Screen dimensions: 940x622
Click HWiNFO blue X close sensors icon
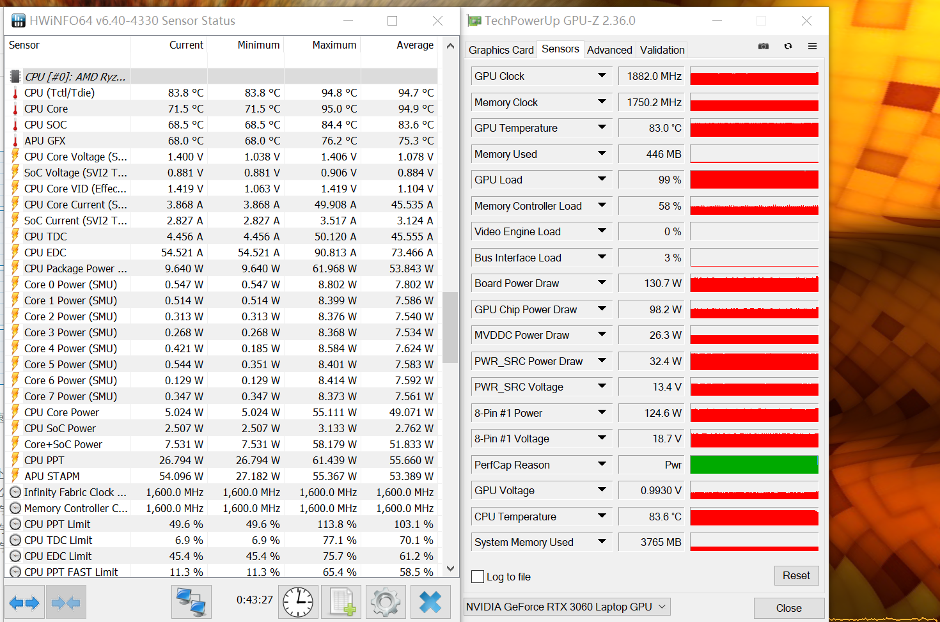[430, 602]
